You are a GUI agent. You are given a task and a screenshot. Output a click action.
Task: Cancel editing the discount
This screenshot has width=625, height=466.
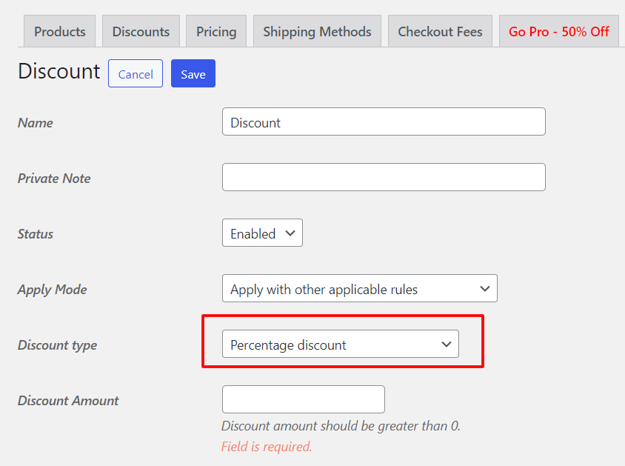click(x=136, y=74)
